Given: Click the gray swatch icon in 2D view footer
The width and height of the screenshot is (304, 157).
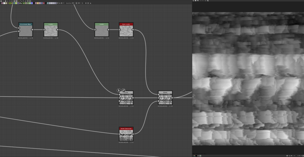Looking at the screenshot, I should click(198, 156).
